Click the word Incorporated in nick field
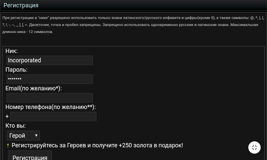 24,60
